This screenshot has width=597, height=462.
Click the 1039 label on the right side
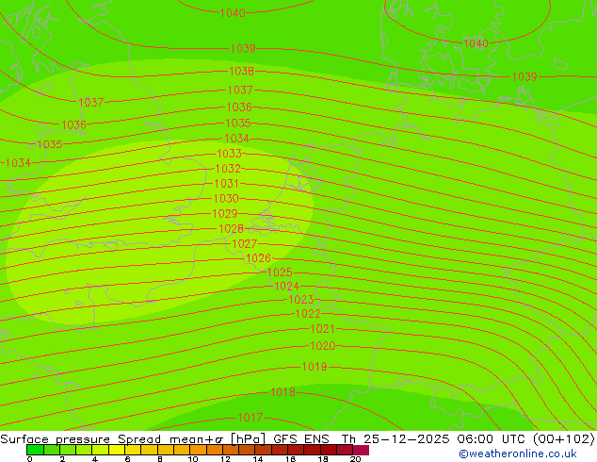click(x=524, y=77)
